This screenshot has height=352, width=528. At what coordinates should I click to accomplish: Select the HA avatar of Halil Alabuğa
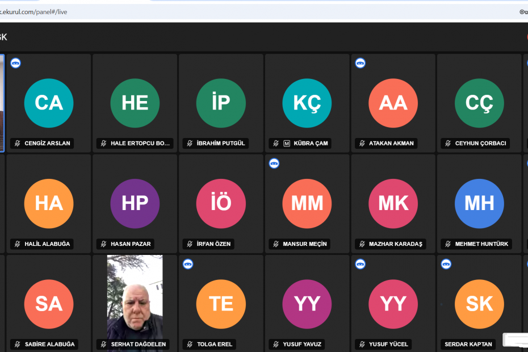coord(49,203)
